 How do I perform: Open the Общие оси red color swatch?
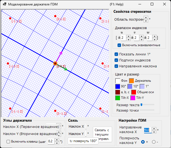click(134, 92)
